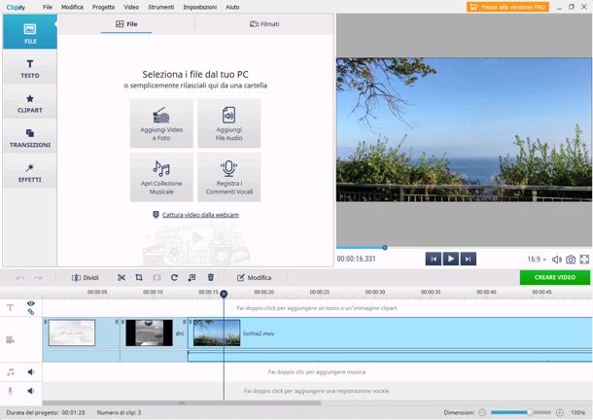
Task: Take a snapshot with the camera icon
Action: pos(571,260)
